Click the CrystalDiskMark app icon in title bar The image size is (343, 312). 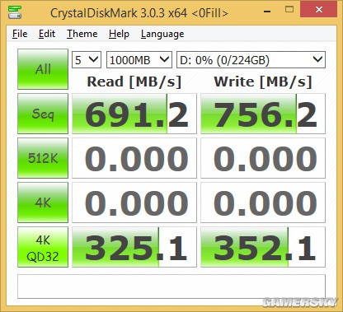[15, 12]
